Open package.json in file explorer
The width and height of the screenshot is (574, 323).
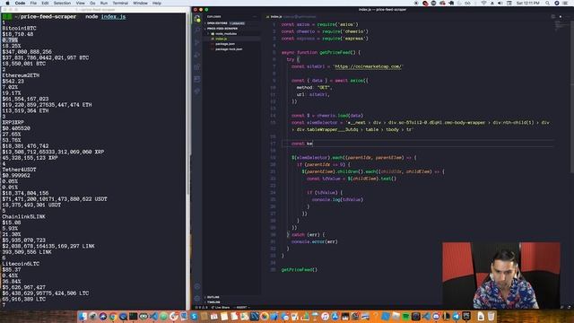click(225, 44)
